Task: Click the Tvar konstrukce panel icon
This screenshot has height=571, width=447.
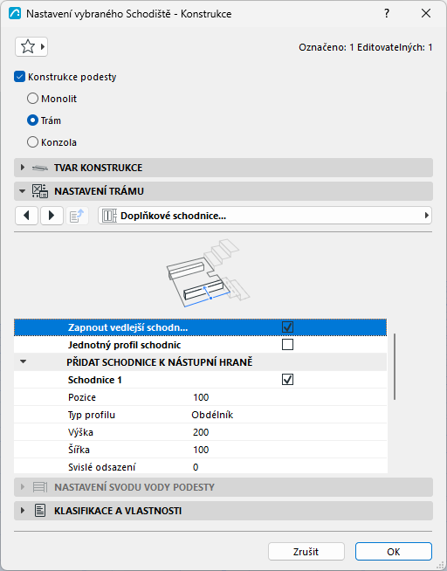Action: (39, 168)
